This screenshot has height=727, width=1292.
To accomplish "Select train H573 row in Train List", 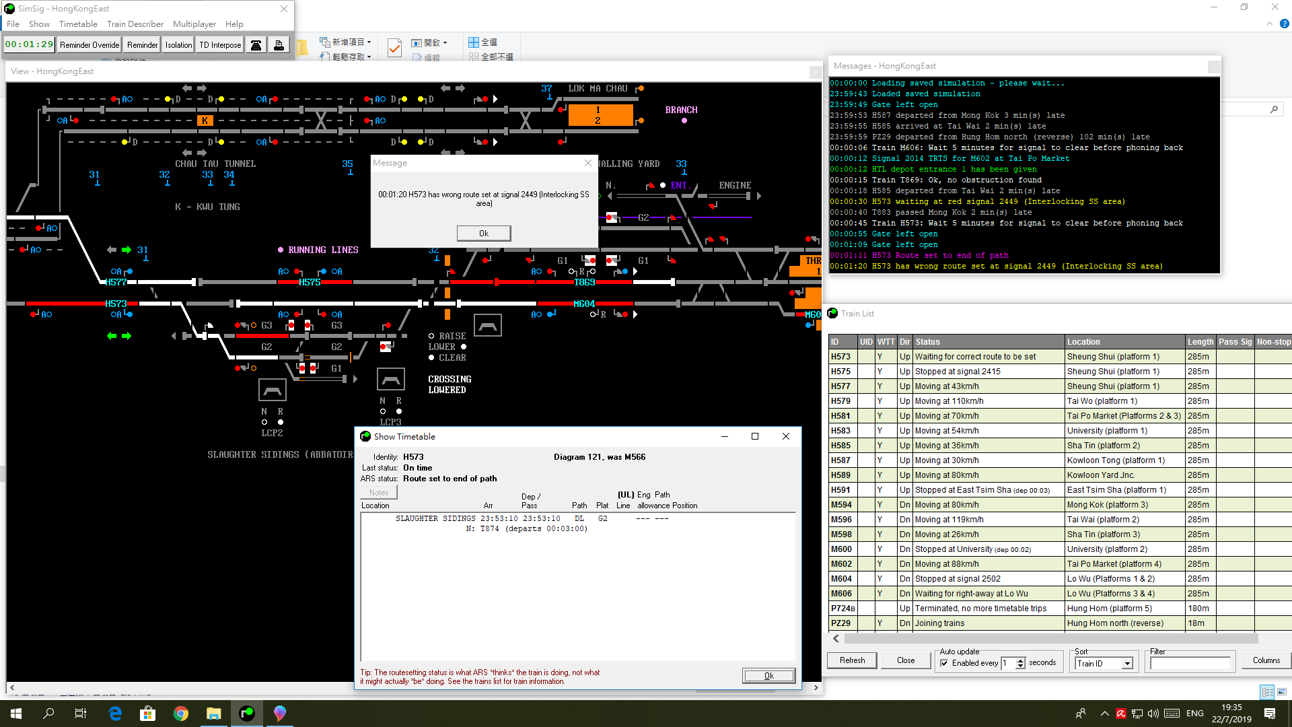I will pyautogui.click(x=1060, y=357).
